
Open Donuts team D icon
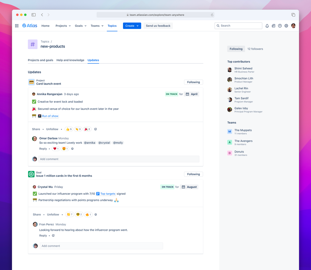tap(230, 153)
